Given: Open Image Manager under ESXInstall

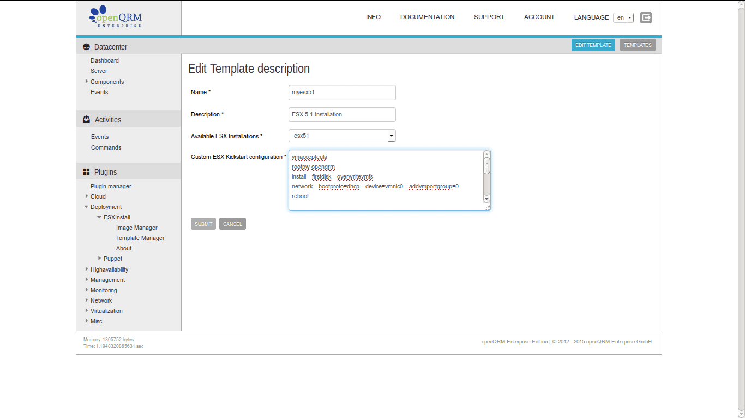Looking at the screenshot, I should (137, 228).
